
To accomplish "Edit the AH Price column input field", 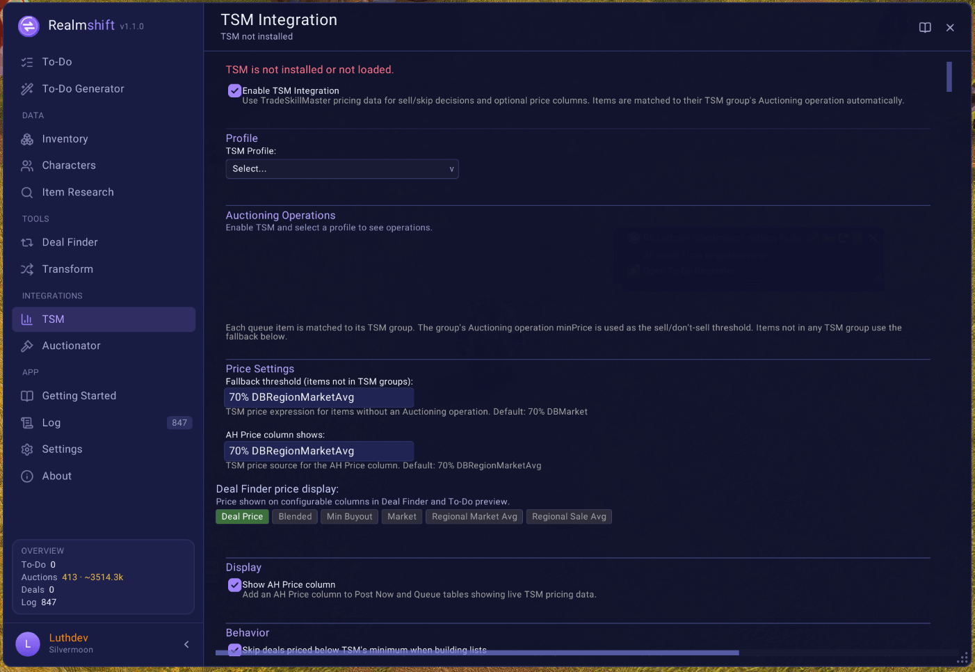I will [x=319, y=451].
